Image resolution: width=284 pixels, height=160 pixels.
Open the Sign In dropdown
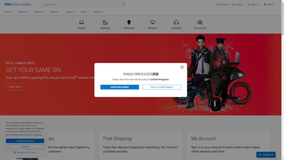point(254,4)
